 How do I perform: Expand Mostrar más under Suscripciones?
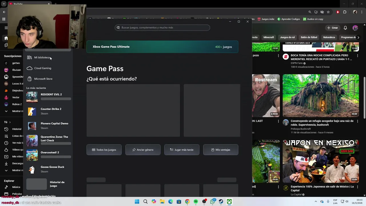pos(13,111)
